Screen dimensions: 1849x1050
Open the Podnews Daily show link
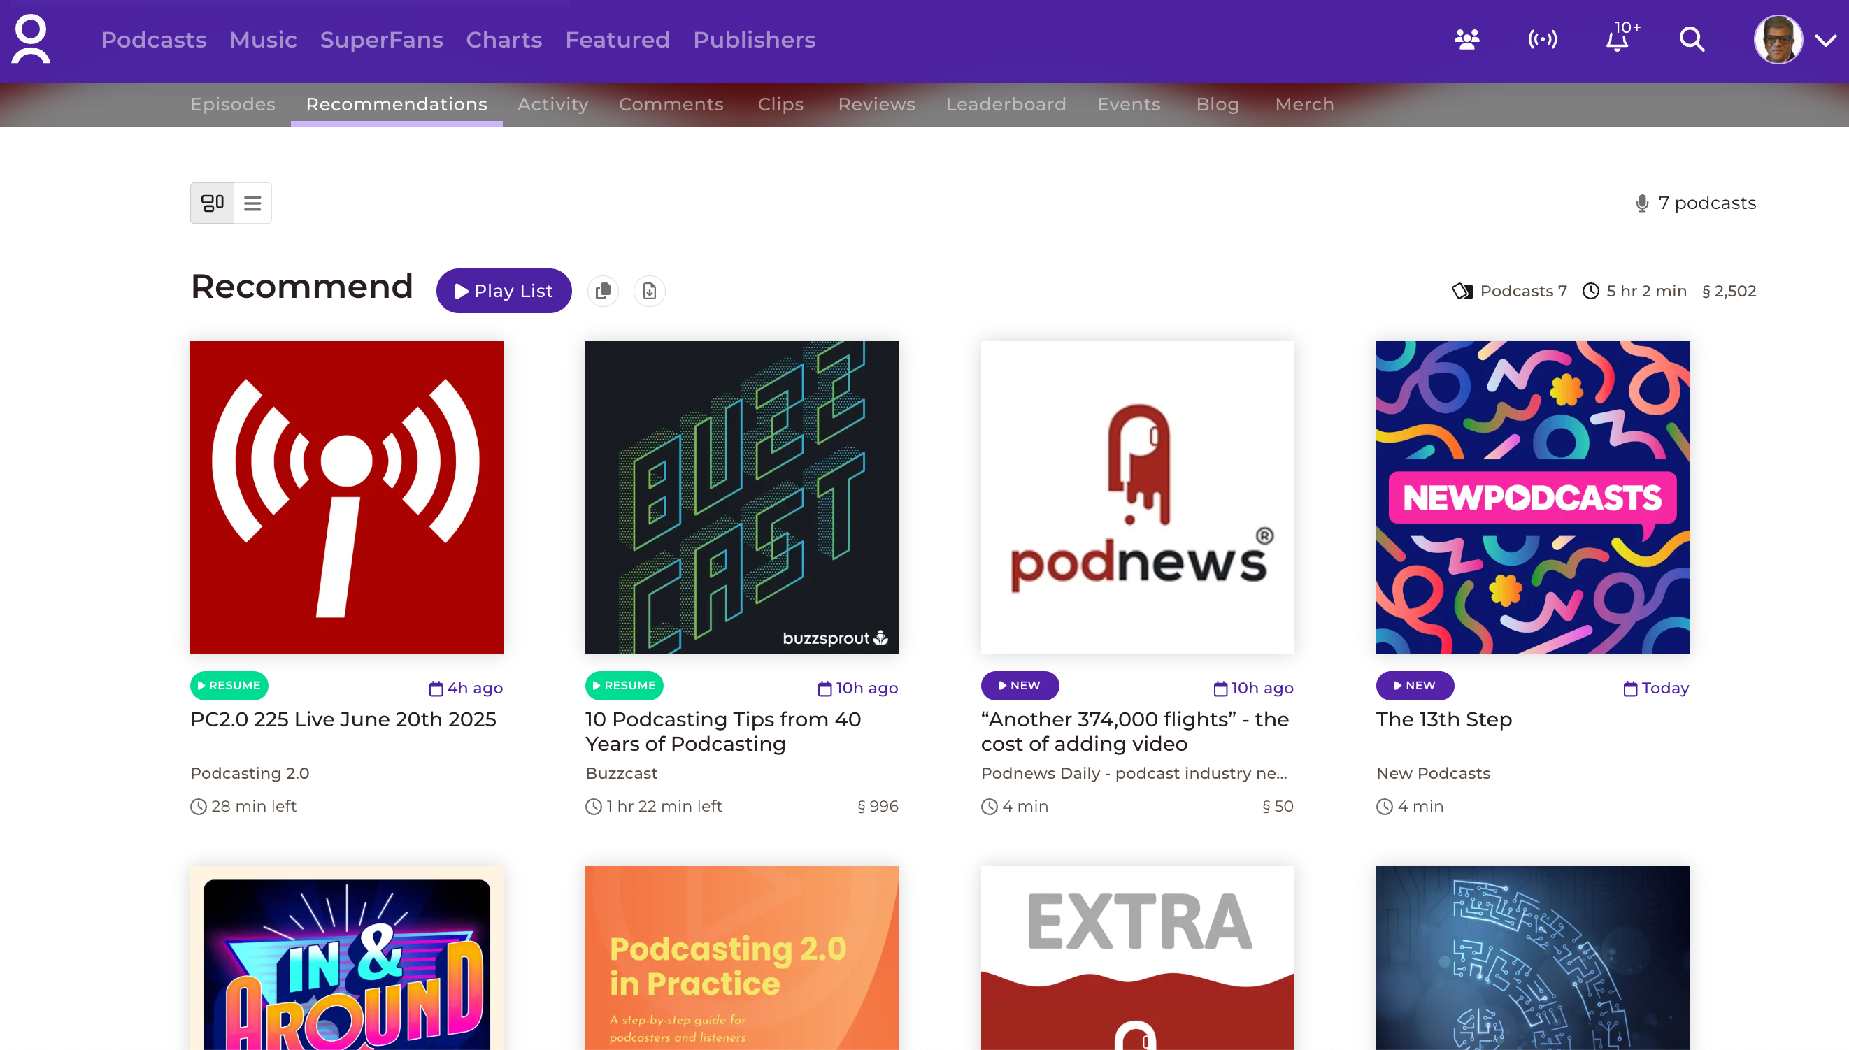click(1134, 774)
